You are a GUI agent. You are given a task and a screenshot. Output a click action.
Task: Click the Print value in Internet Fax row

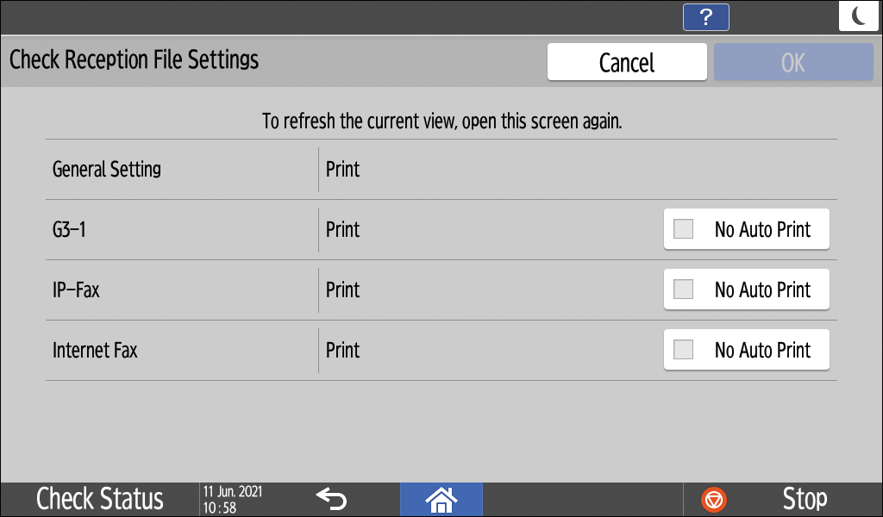(x=343, y=351)
